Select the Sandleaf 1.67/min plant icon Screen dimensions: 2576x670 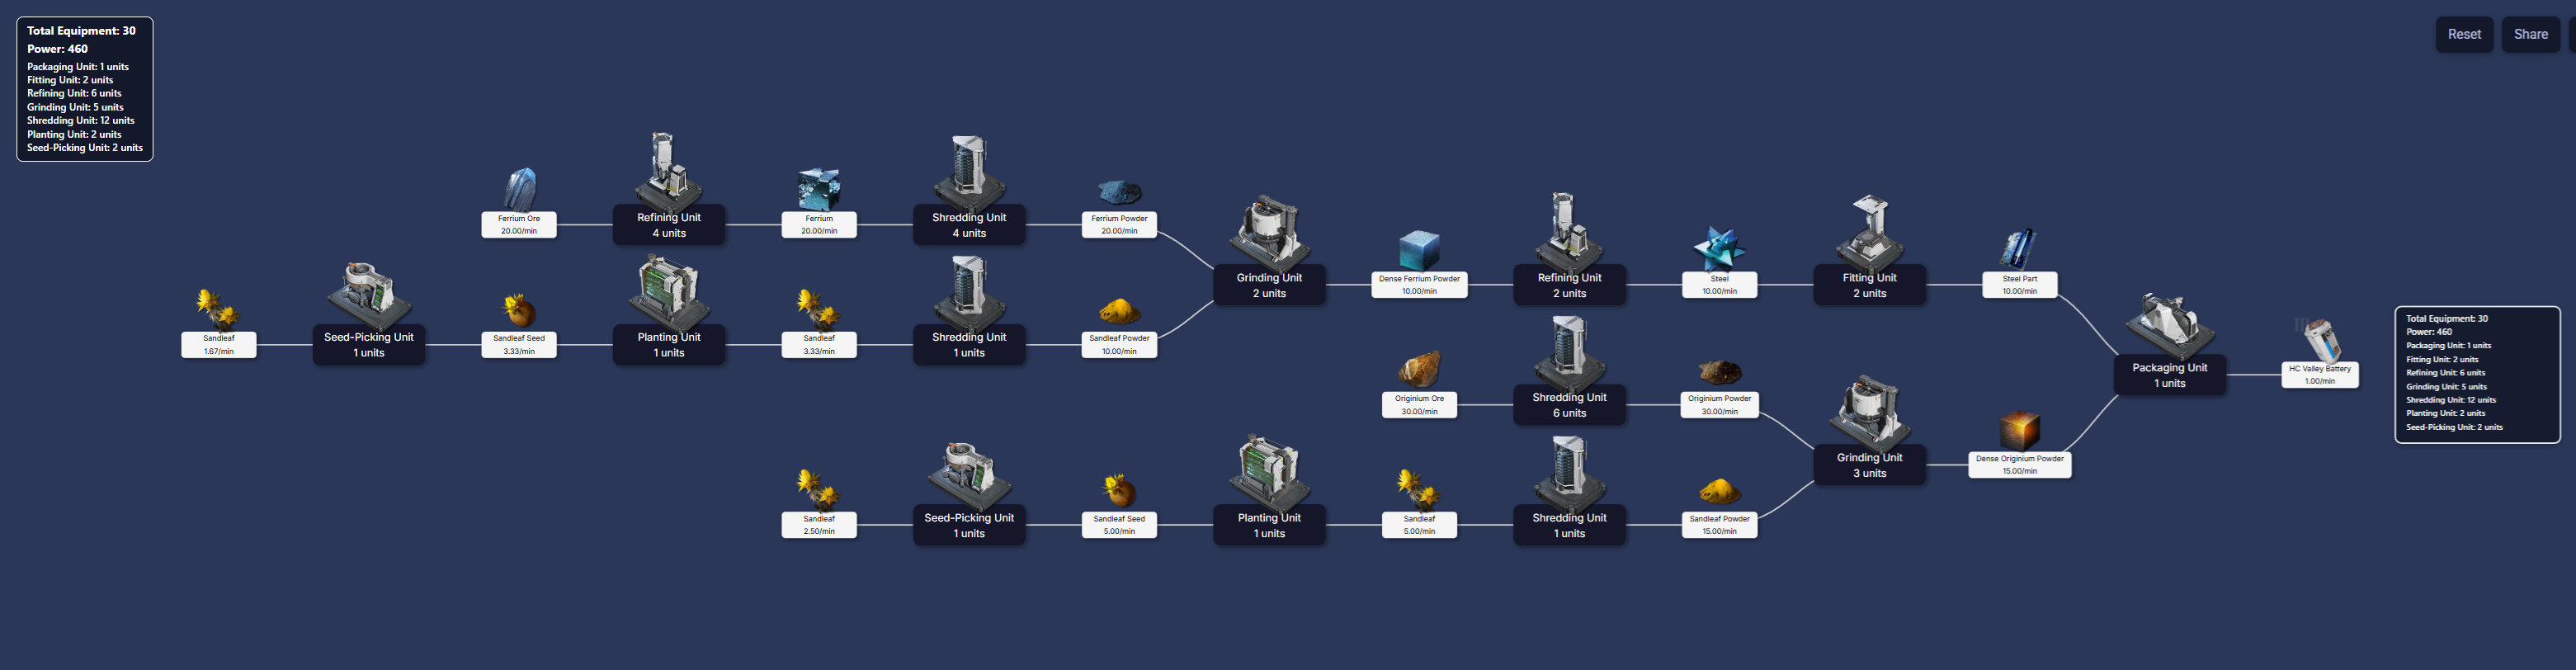tap(218, 310)
